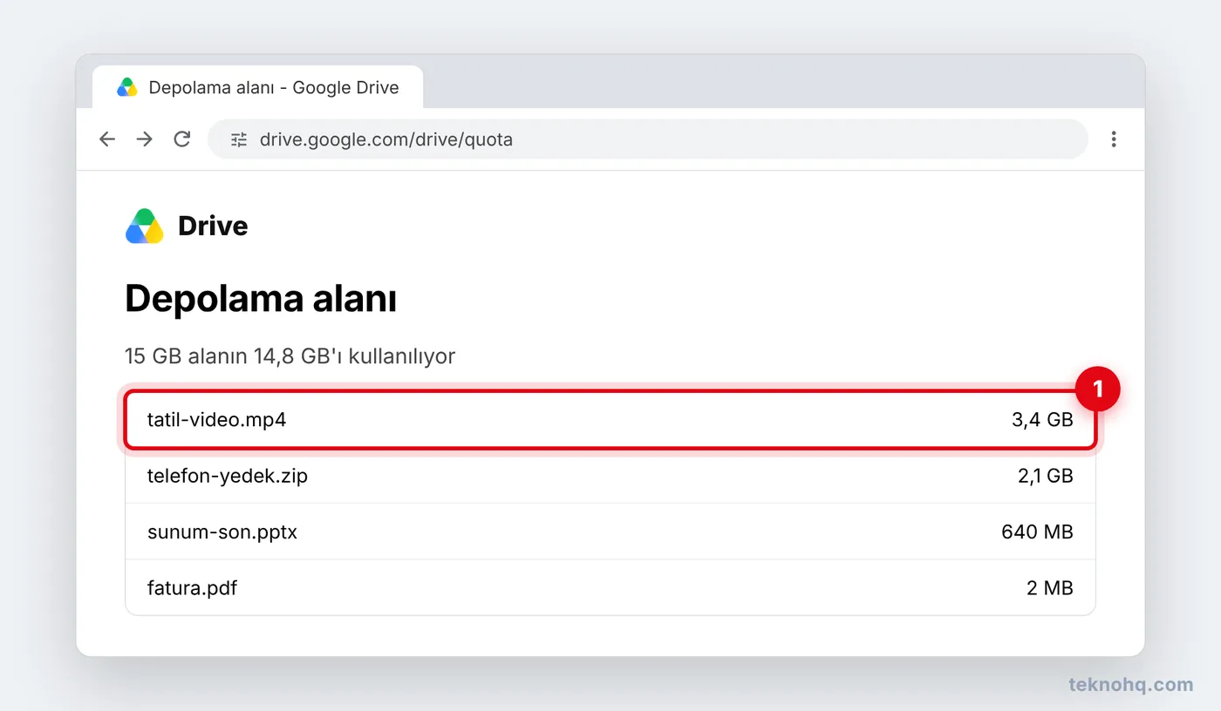Open the site settings icon in address bar

click(x=239, y=139)
